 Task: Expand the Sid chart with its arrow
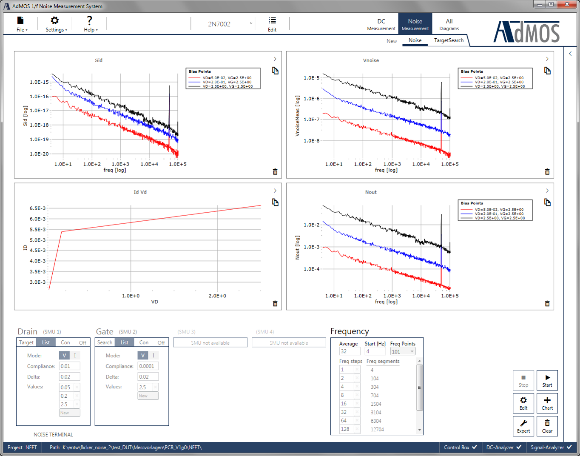coord(275,59)
